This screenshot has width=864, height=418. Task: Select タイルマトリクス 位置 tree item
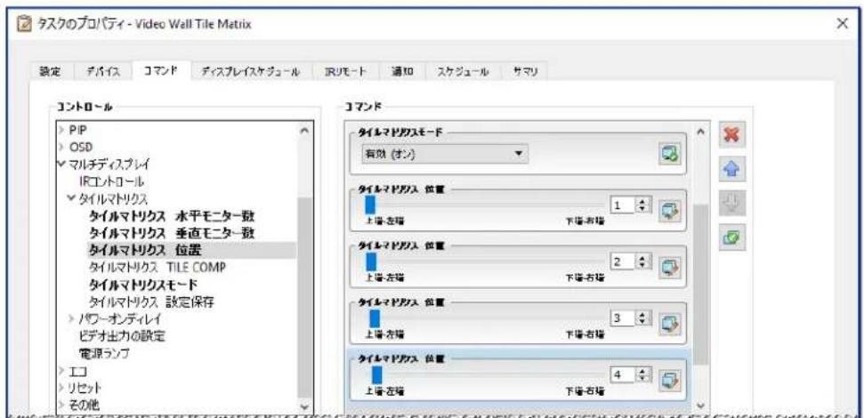[145, 250]
